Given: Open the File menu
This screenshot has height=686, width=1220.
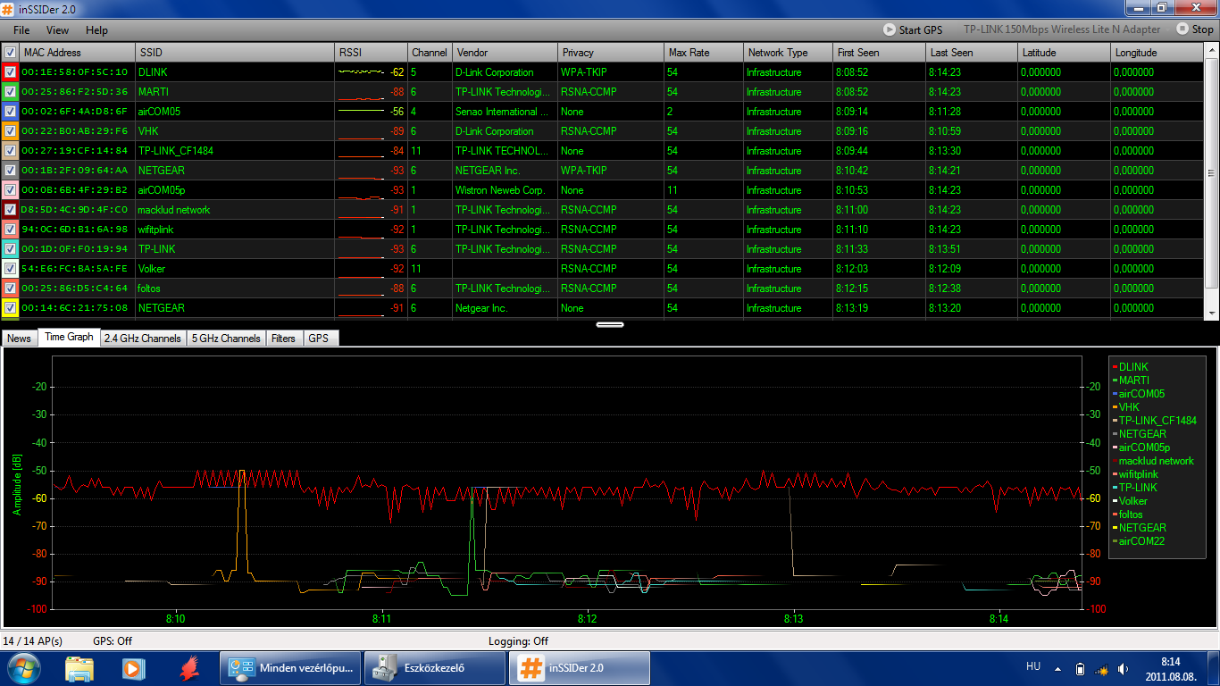Looking at the screenshot, I should coord(21,30).
